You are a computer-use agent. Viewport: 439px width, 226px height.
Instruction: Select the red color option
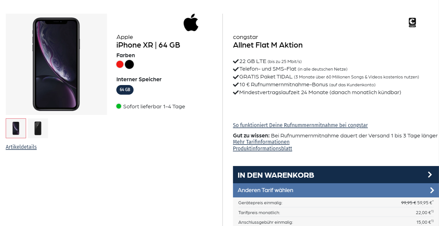point(120,64)
